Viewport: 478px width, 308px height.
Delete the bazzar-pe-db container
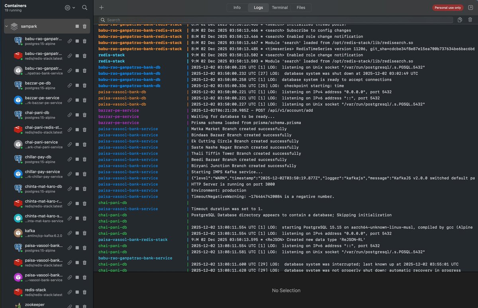click(x=84, y=85)
